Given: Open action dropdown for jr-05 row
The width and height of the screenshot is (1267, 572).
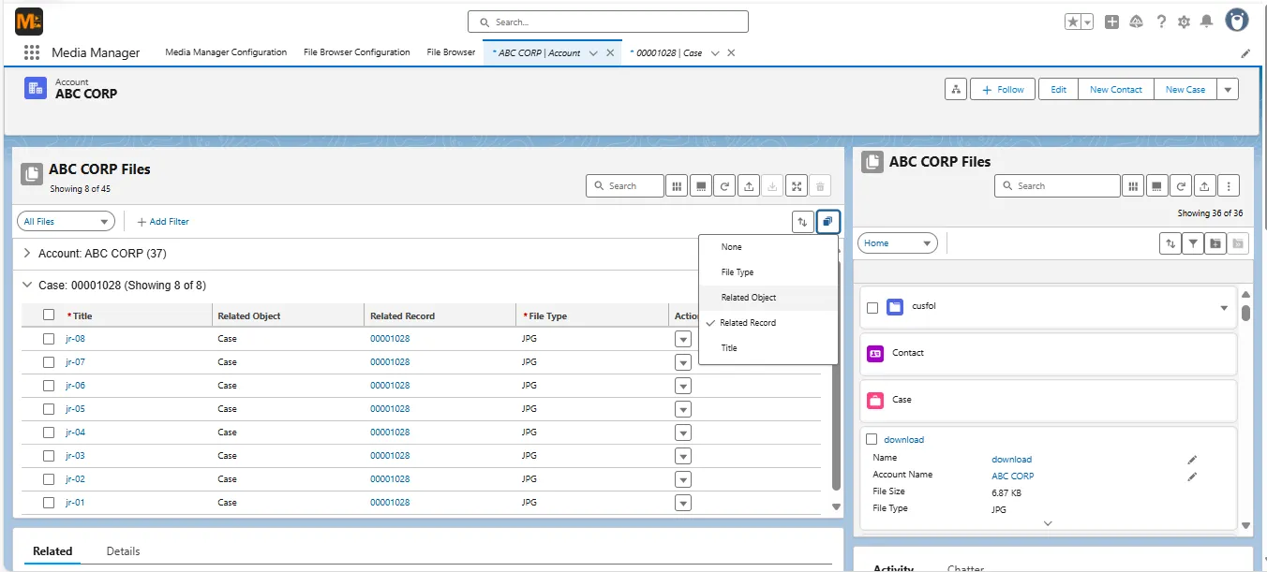Looking at the screenshot, I should click(x=683, y=409).
